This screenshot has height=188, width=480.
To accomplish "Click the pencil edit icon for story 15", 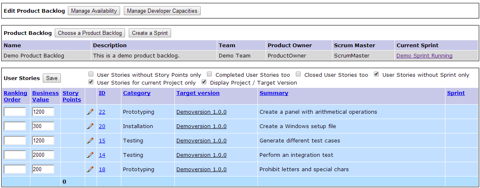I will tap(90, 140).
